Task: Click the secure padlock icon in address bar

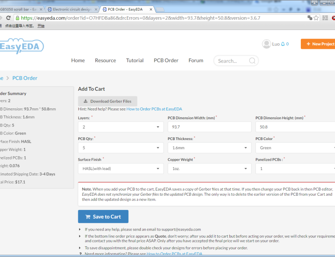Action: [18, 18]
